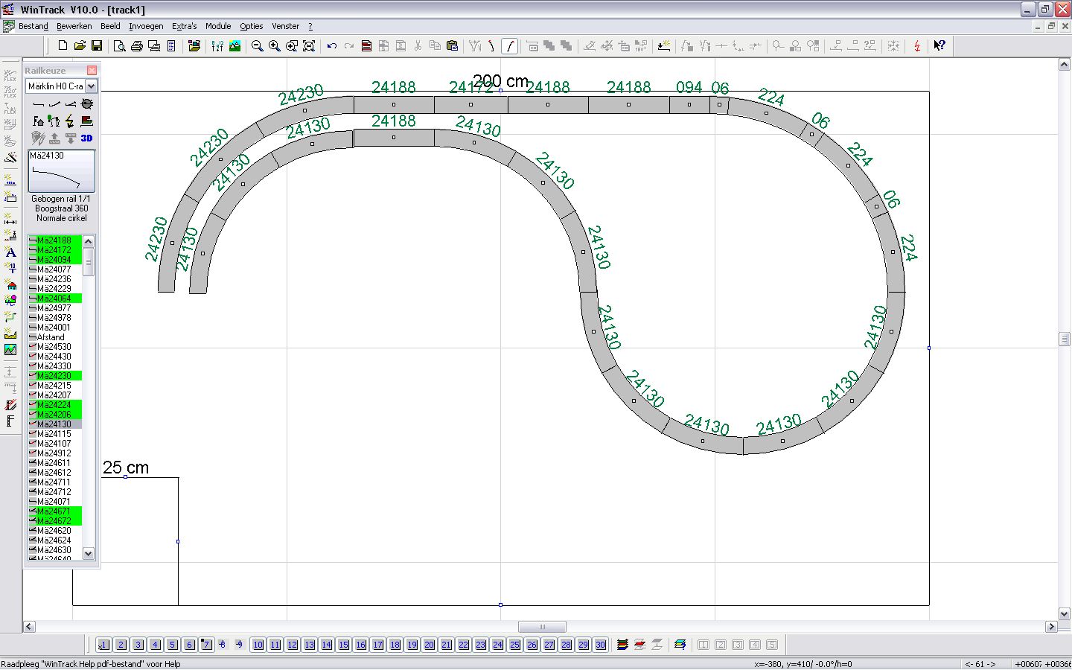Open an existing file via folder icon
This screenshot has width=1072, height=670.
pos(80,46)
